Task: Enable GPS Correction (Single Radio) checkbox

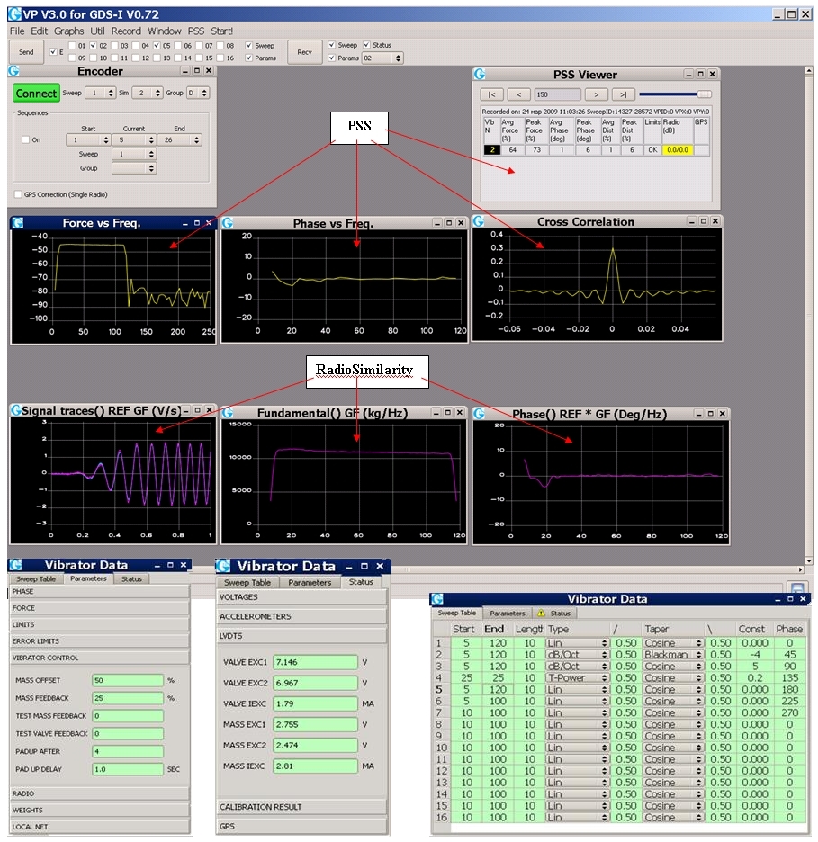Action: [x=18, y=194]
